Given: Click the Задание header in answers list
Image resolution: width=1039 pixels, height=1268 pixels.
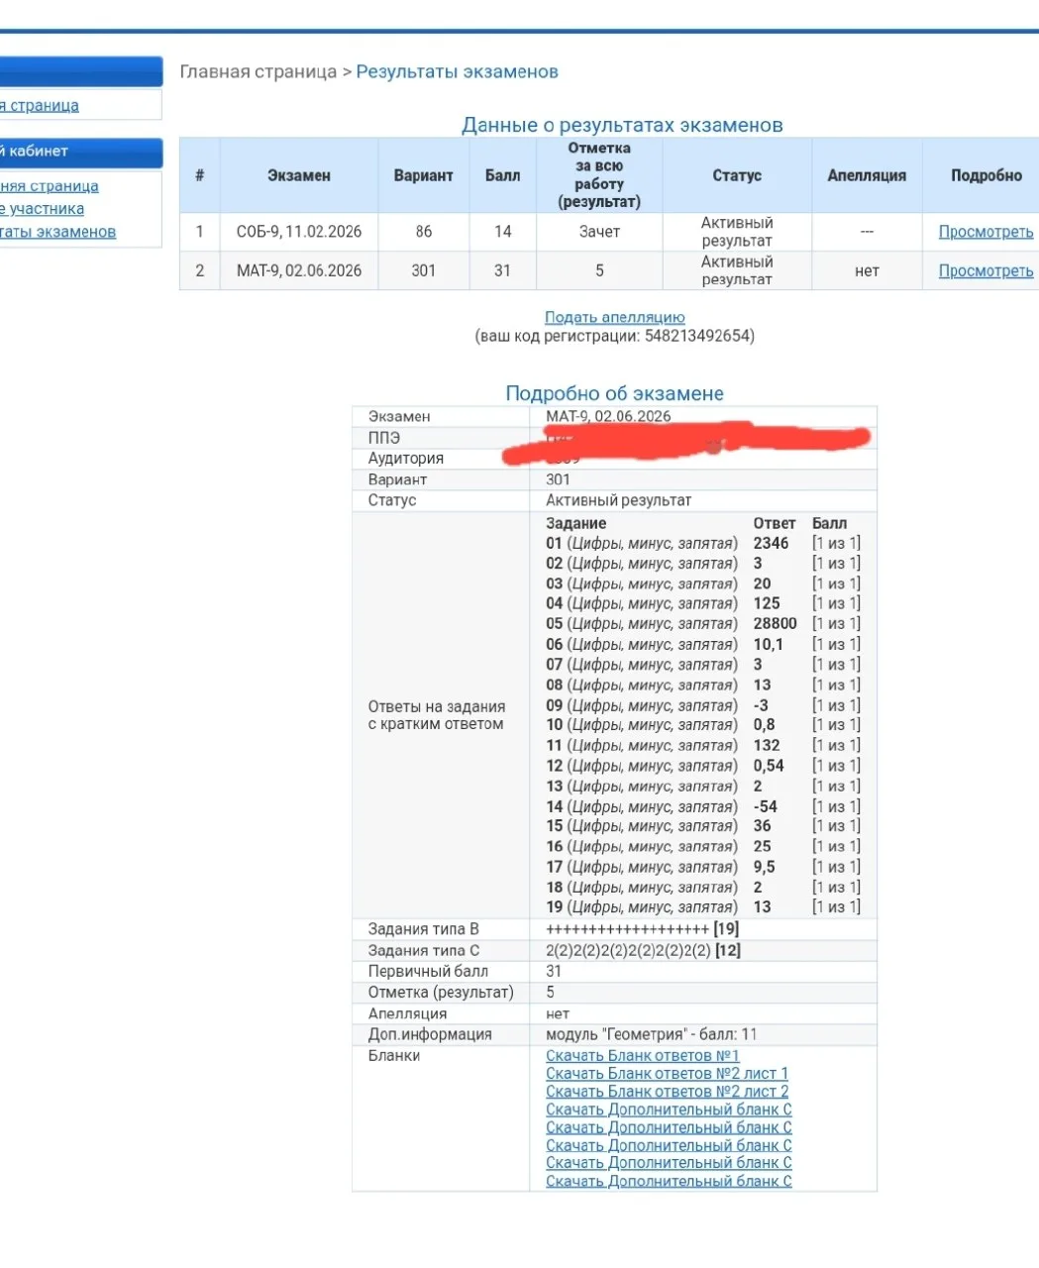Looking at the screenshot, I should pos(575,523).
